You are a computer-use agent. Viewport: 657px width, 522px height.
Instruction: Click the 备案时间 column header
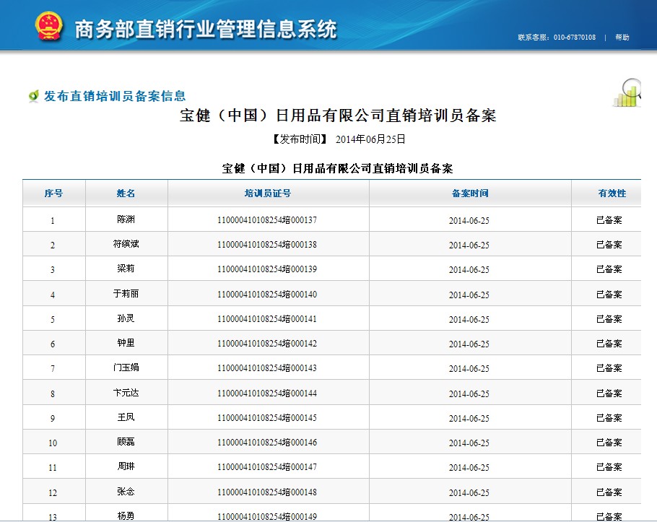(469, 193)
